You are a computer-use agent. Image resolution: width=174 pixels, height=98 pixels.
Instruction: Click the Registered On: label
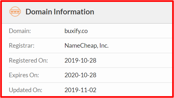coord(28,60)
